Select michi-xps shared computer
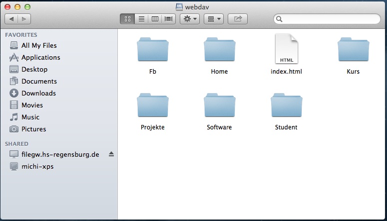Image resolution: width=387 pixels, height=221 pixels. click(x=31, y=166)
